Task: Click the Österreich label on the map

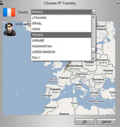Action: (82, 74)
